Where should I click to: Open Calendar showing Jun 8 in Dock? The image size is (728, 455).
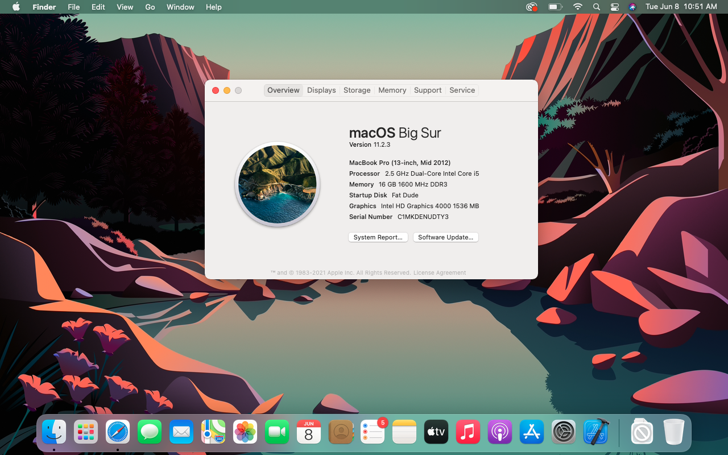(x=309, y=432)
